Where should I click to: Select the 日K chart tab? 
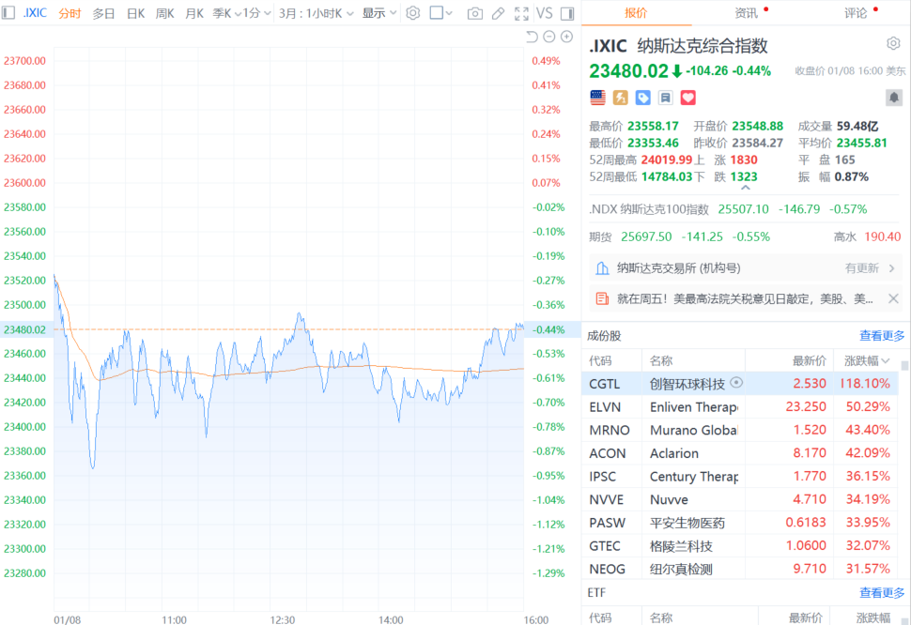point(135,13)
